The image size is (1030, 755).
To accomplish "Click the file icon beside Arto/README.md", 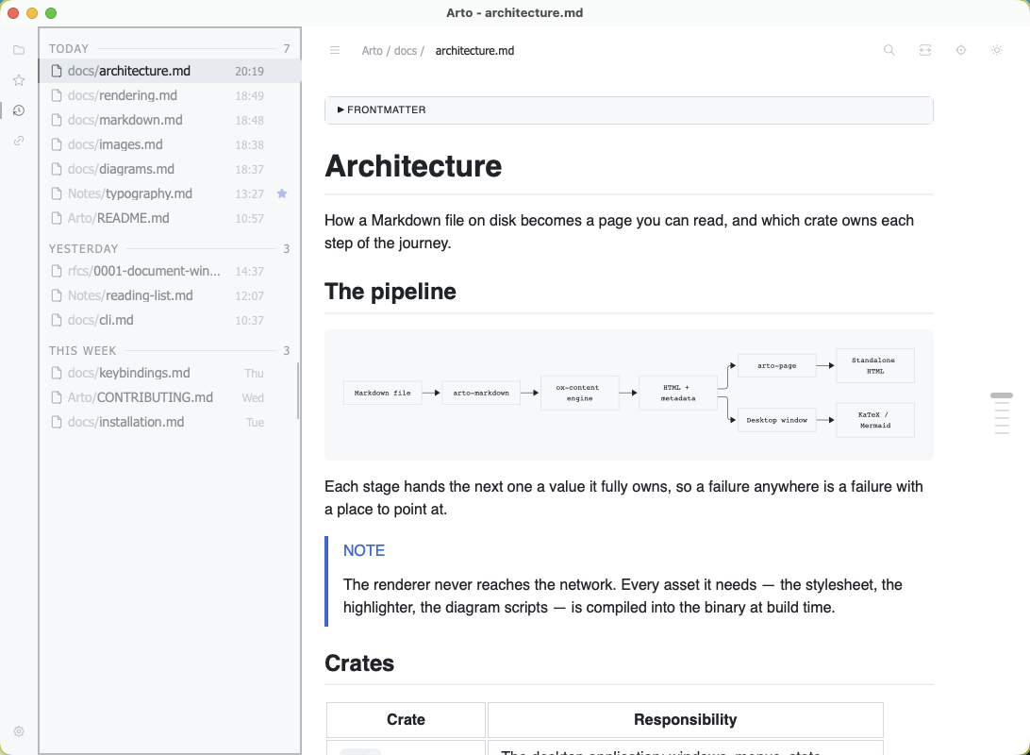I will pos(57,218).
